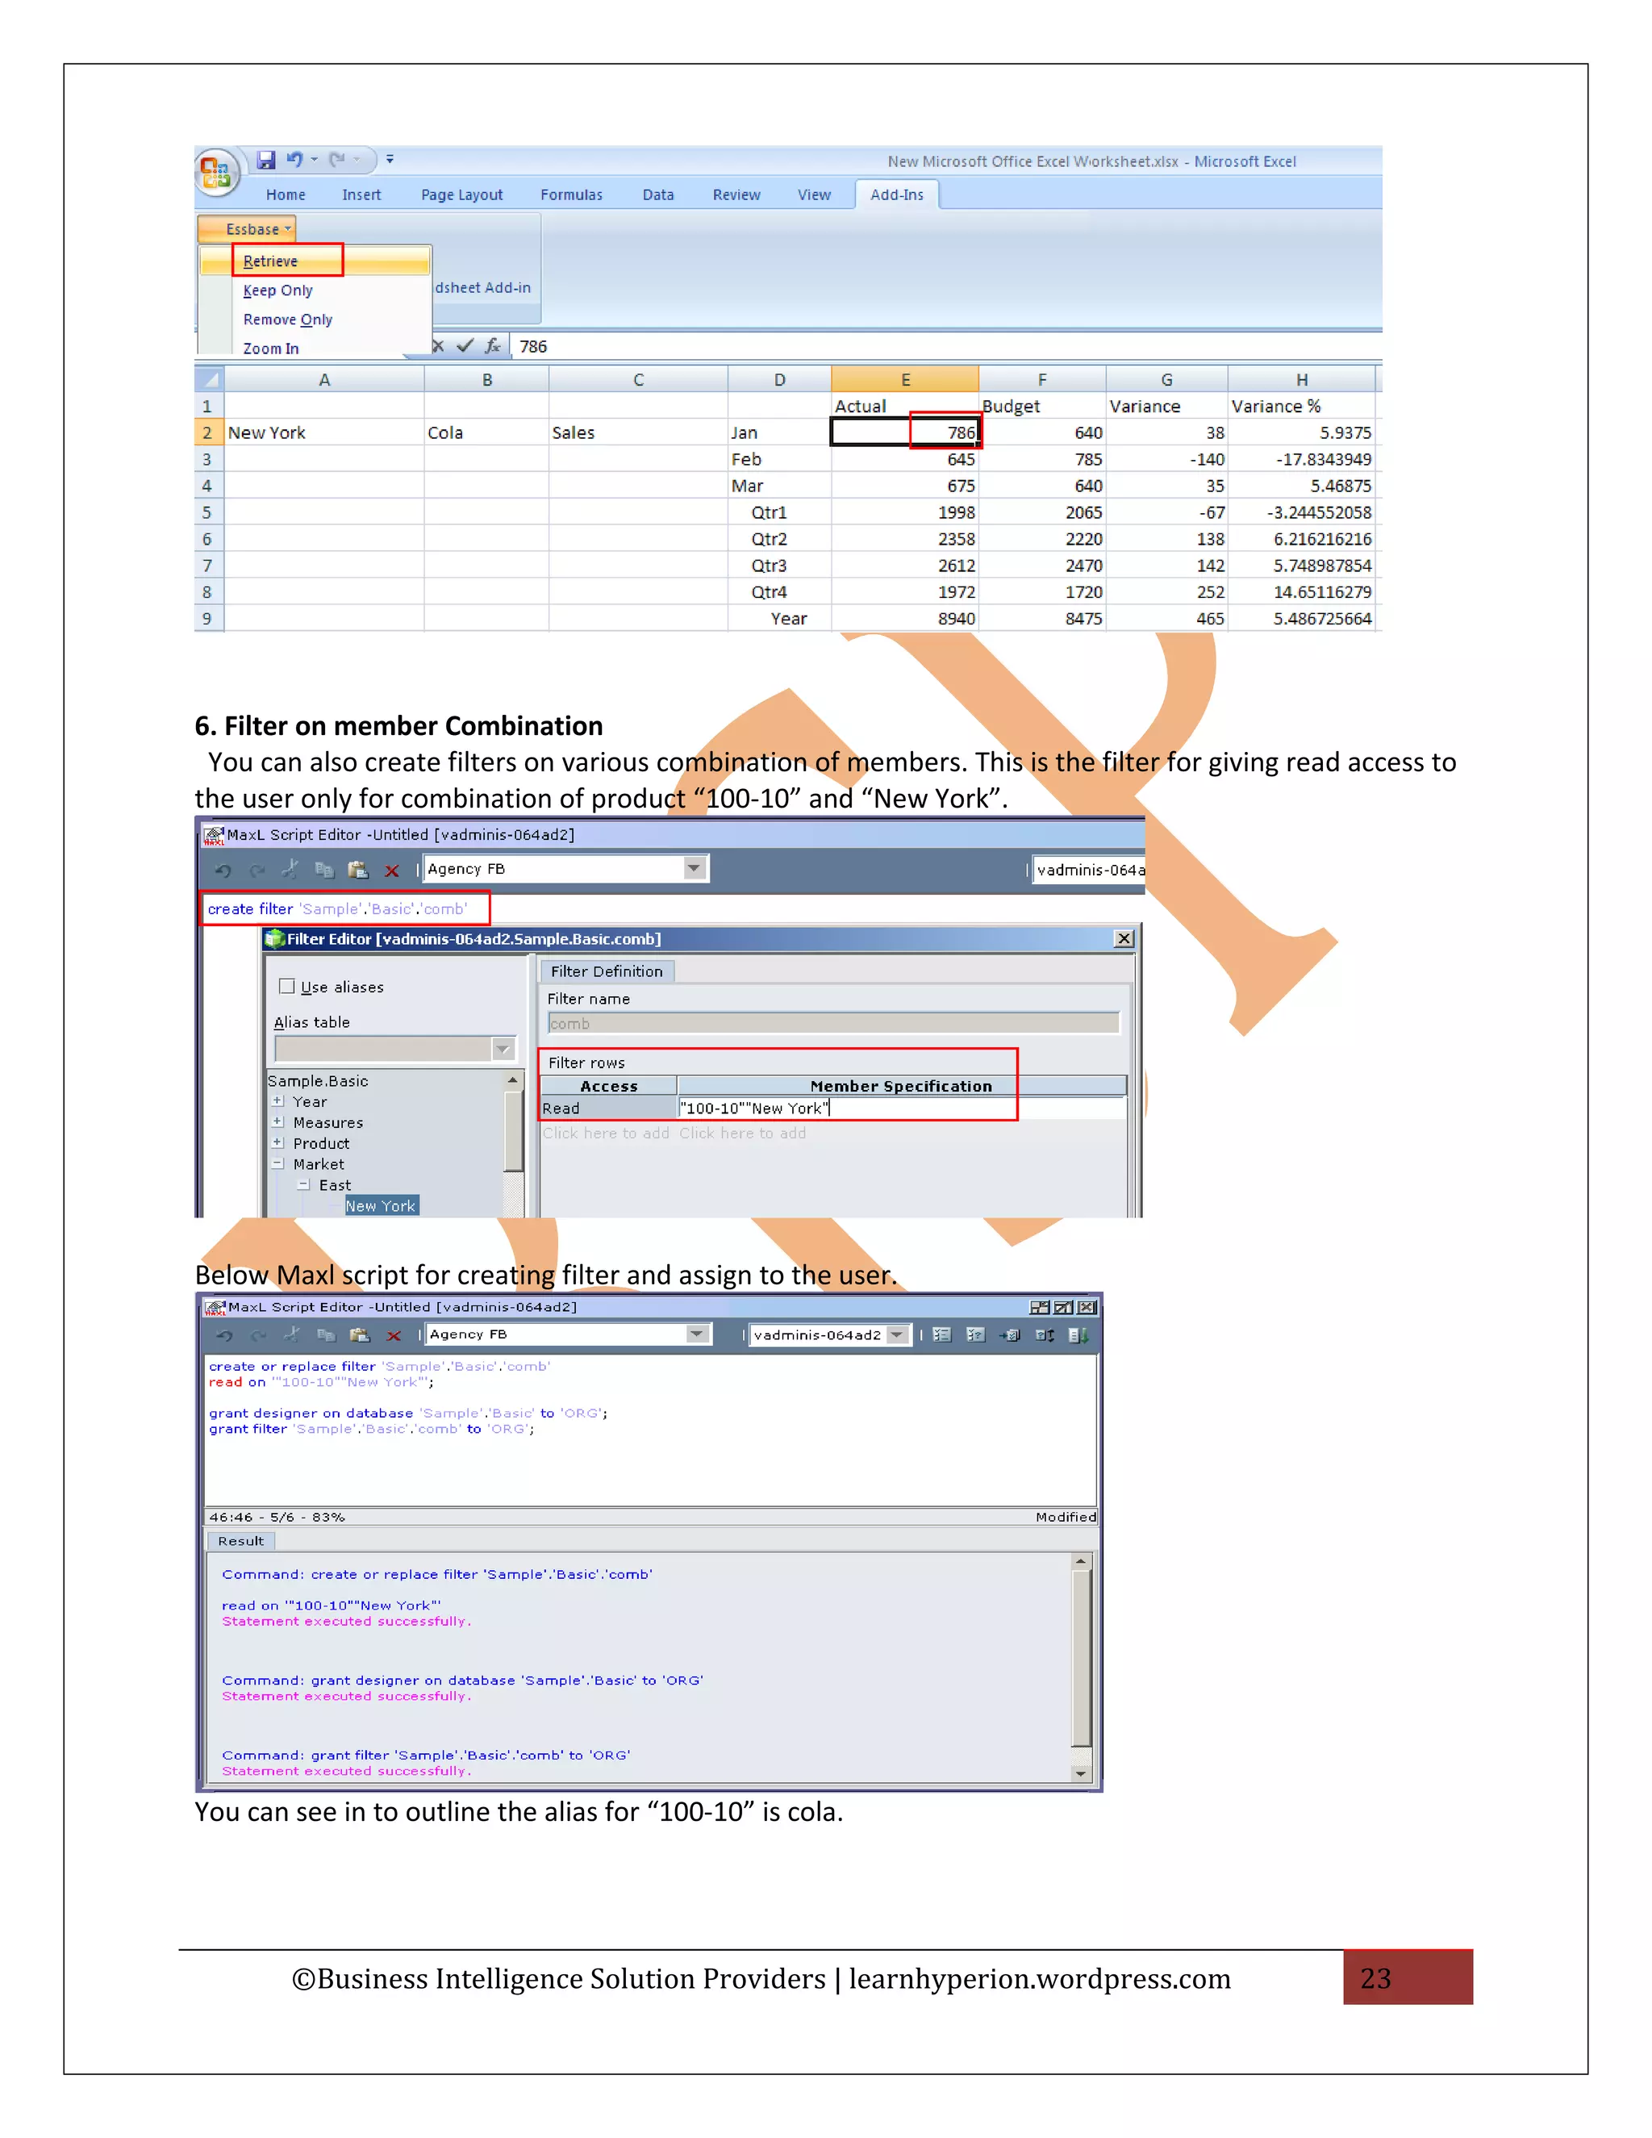Expand the Essbase menu button

[247, 229]
